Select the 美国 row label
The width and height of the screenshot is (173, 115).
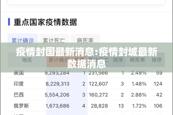click(19, 73)
